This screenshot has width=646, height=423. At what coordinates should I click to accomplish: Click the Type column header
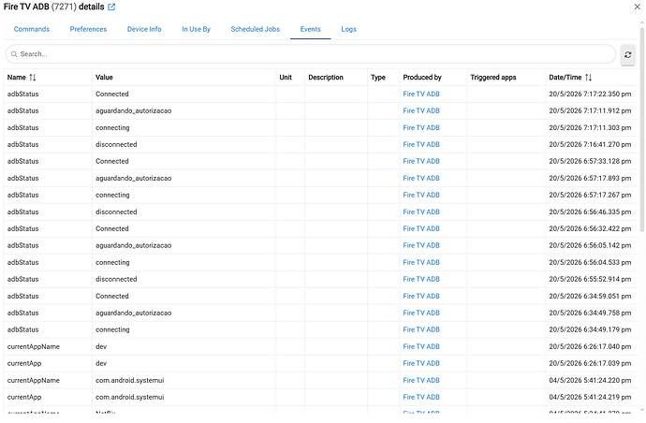pyautogui.click(x=378, y=78)
